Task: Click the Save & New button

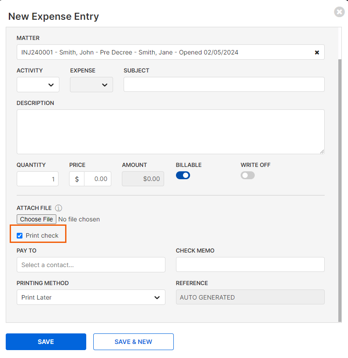Action: coord(133,342)
